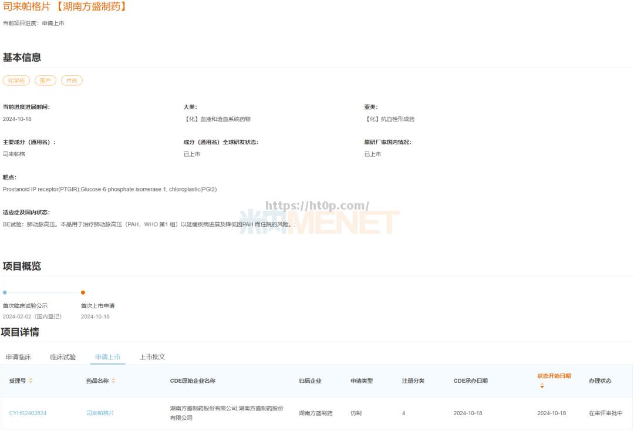The image size is (634, 431).
Task: Click 申请类型 column header
Action: (x=362, y=381)
